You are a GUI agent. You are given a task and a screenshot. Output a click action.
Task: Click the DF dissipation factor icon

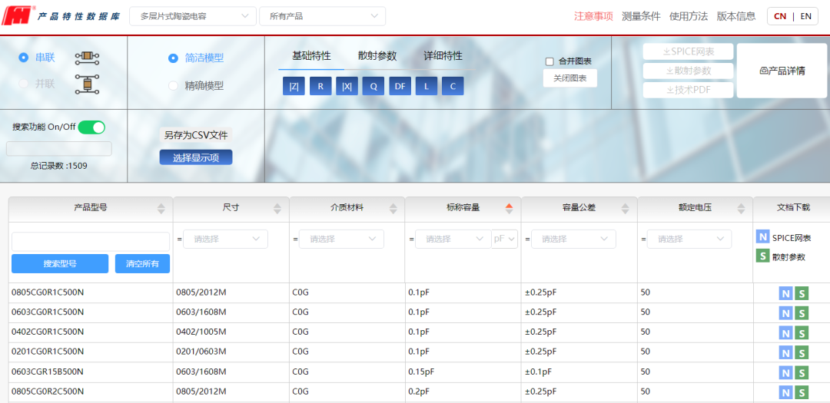(400, 87)
